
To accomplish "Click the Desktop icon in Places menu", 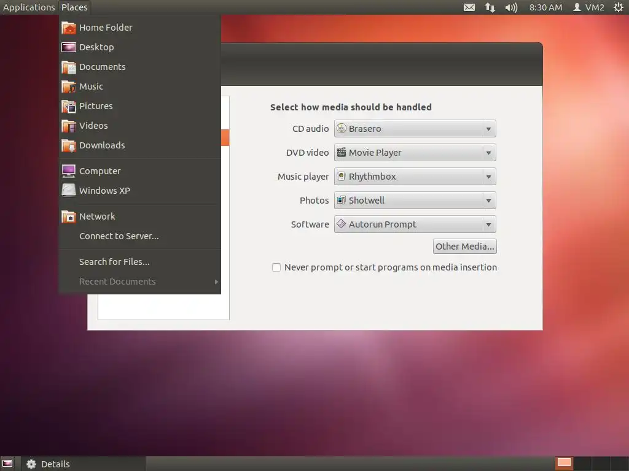I will pyautogui.click(x=69, y=47).
